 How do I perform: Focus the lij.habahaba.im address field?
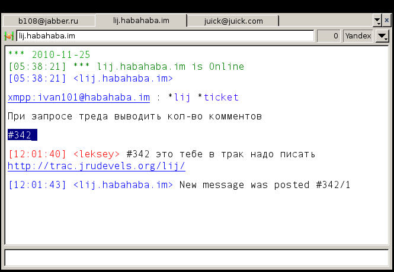(165, 36)
